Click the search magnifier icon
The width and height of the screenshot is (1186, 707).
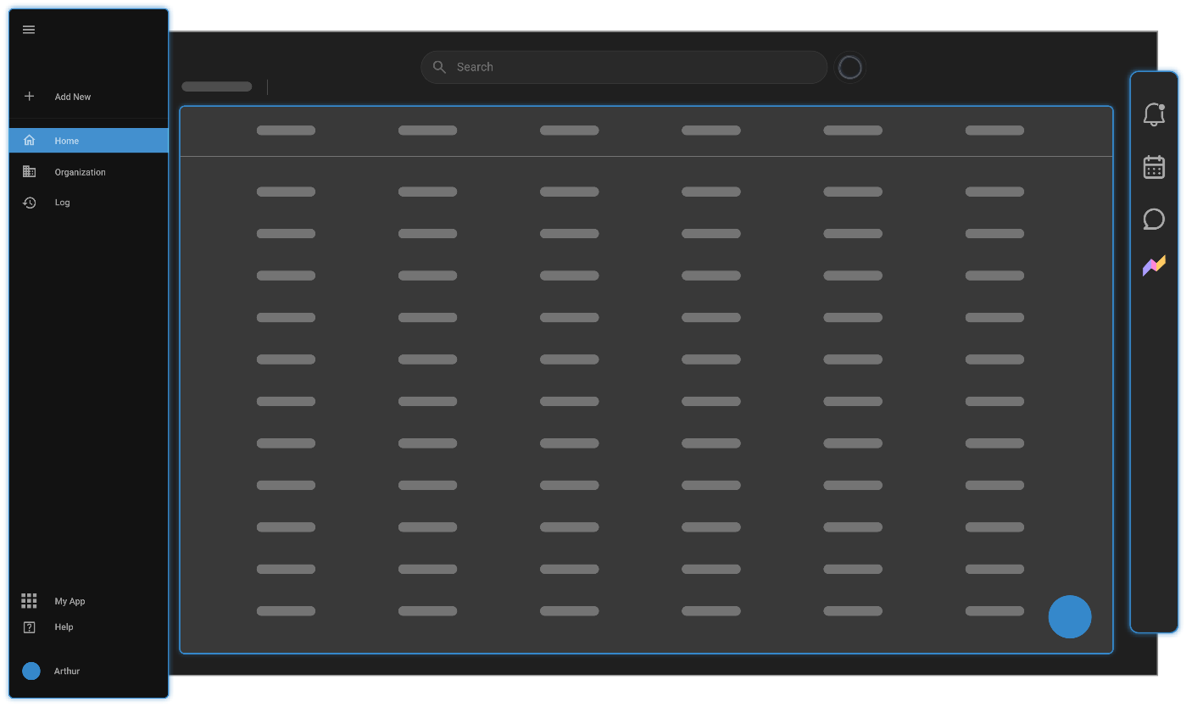point(439,66)
